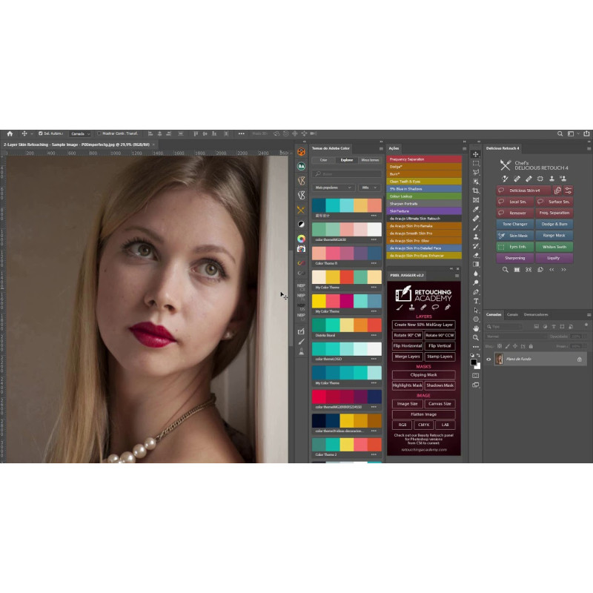Viewport: 593px width, 593px height.
Task: Select the Hand tool
Action: point(476,328)
